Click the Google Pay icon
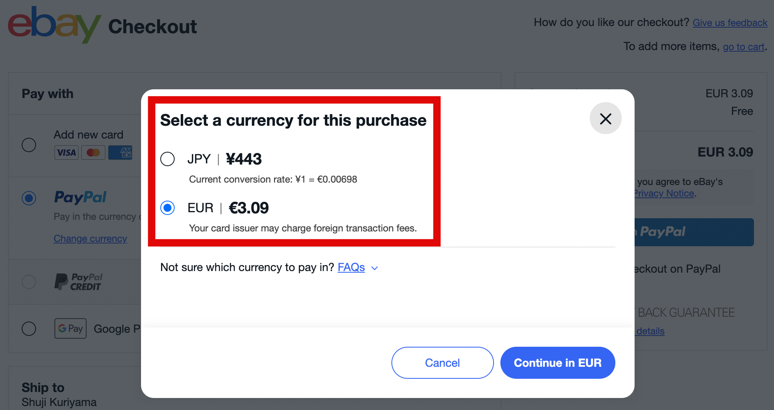Viewport: 774px width, 410px height. pos(71,329)
